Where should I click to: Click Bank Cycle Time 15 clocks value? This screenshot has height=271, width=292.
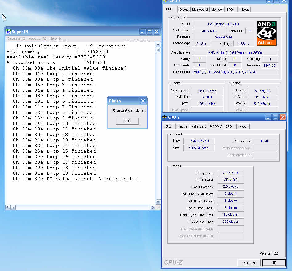(x=231, y=214)
